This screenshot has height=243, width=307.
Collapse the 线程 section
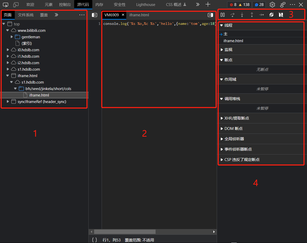pyautogui.click(x=221, y=25)
